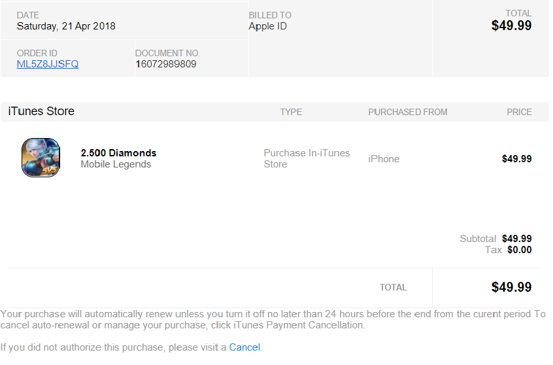The height and width of the screenshot is (365, 553).
Task: Click the iTunes Store section header
Action: 41,111
